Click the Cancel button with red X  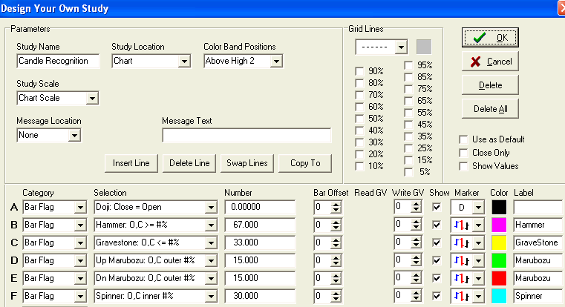(490, 62)
